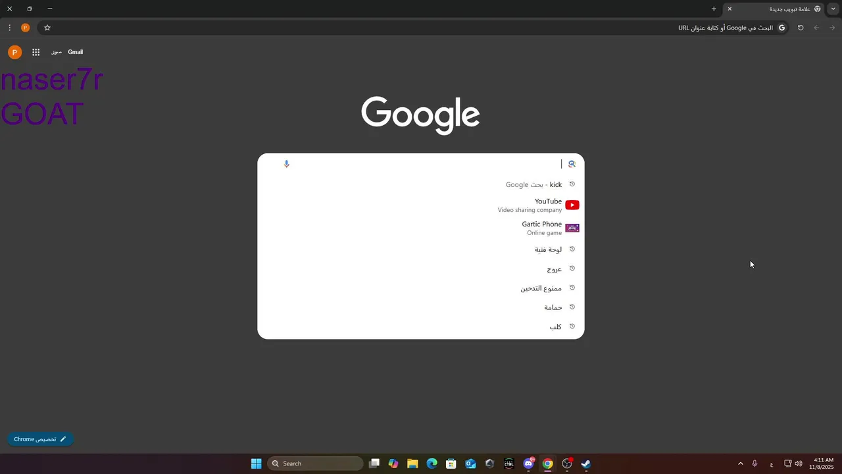Click the voice search microphone icon
This screenshot has width=842, height=474.
[x=286, y=164]
